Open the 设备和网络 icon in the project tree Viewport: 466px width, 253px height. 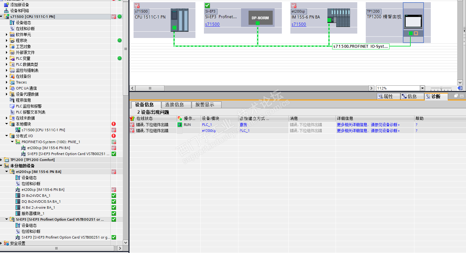pos(6,11)
